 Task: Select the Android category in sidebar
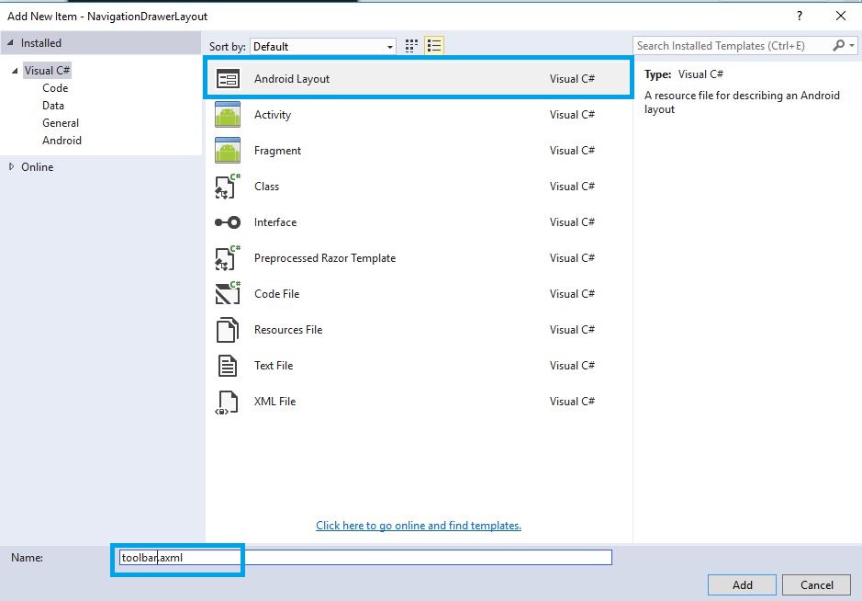(x=62, y=140)
